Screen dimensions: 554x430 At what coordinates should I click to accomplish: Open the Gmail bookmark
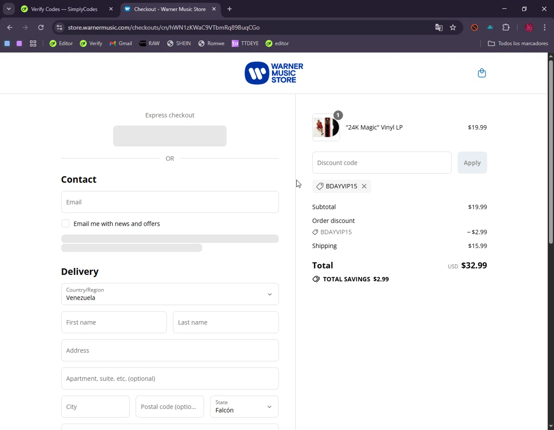point(121,43)
